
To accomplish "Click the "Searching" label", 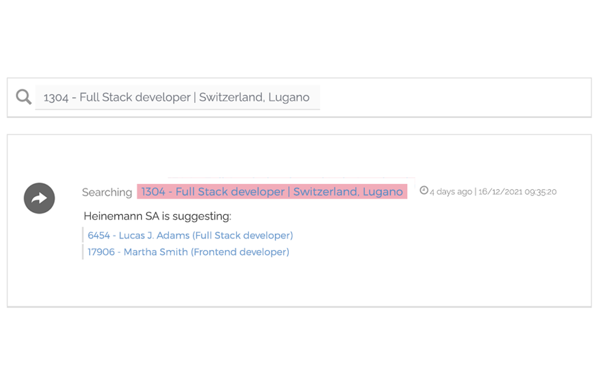I will coord(107,192).
